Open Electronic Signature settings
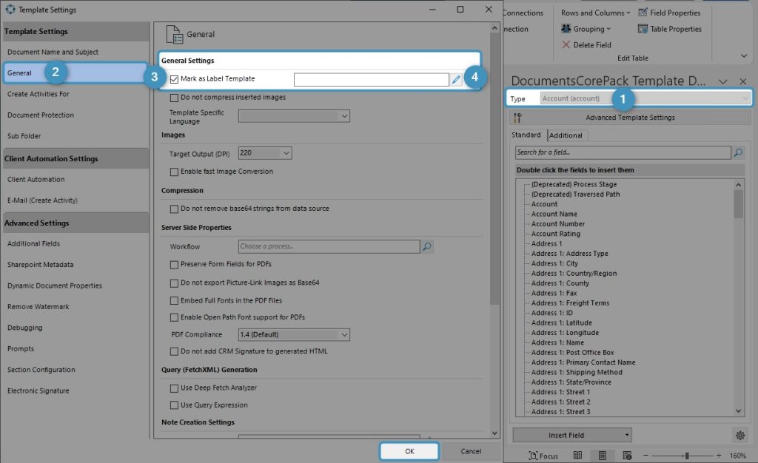Viewport: 758px width, 463px height. coord(38,391)
